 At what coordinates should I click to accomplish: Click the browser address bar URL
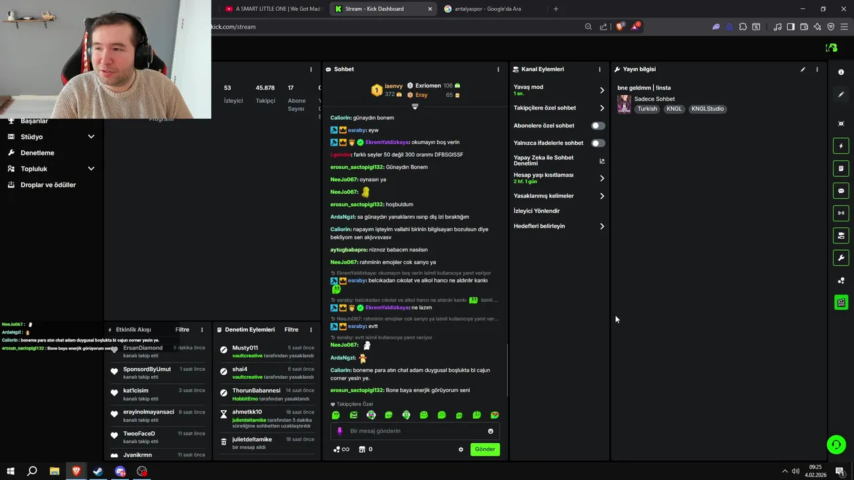point(233,27)
